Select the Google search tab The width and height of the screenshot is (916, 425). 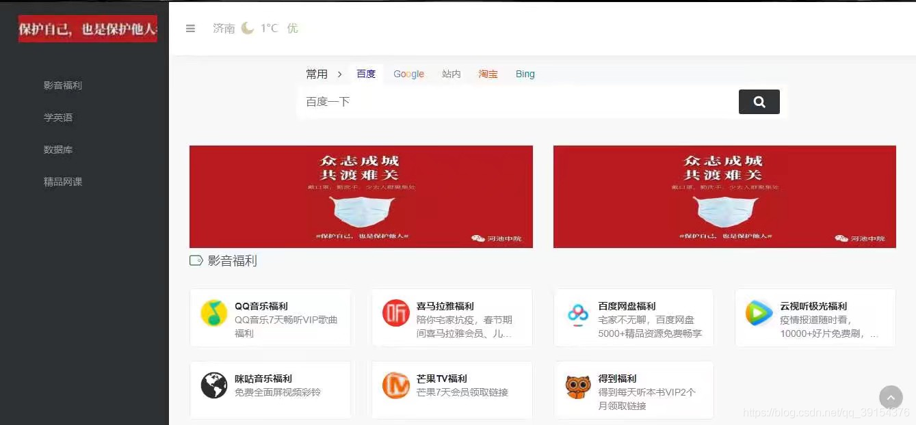pyautogui.click(x=408, y=74)
